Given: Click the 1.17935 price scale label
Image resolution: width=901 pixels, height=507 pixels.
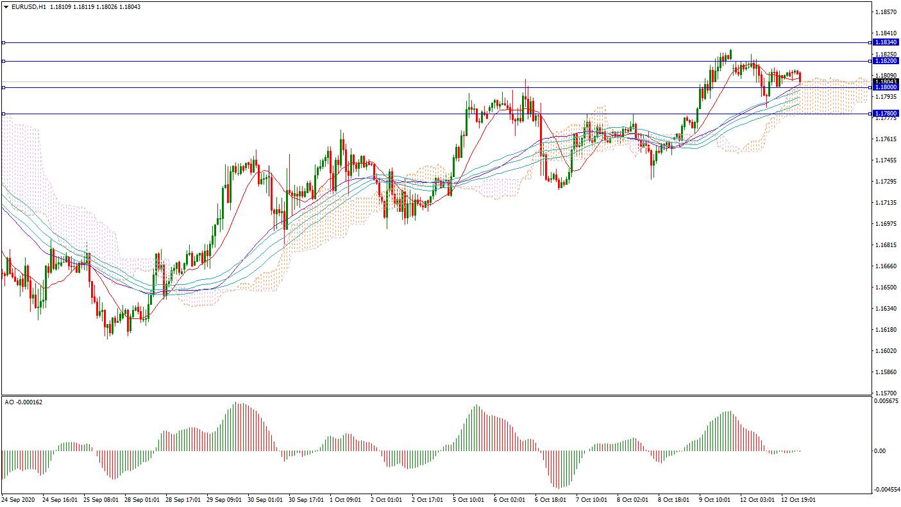Looking at the screenshot, I should (x=886, y=97).
